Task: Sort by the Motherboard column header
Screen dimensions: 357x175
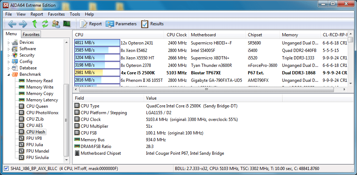Action: pos(217,35)
